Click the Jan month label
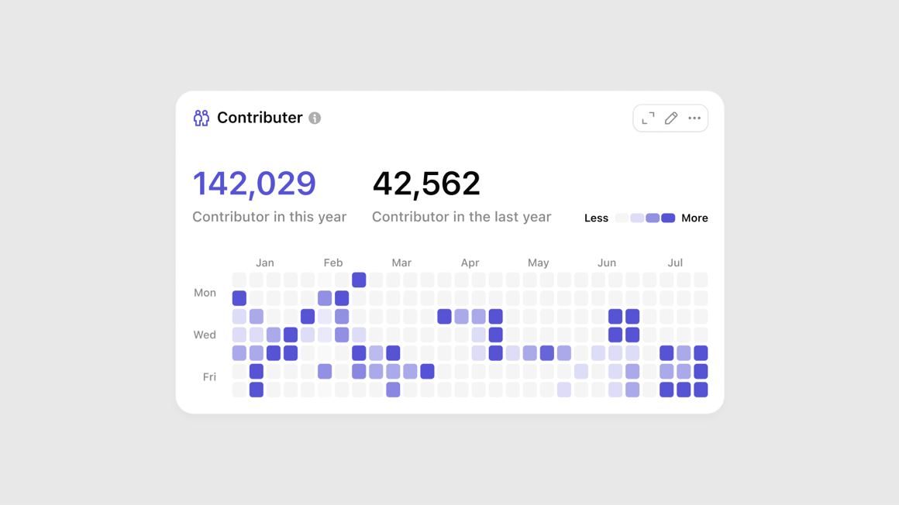The image size is (899, 505). click(x=265, y=263)
